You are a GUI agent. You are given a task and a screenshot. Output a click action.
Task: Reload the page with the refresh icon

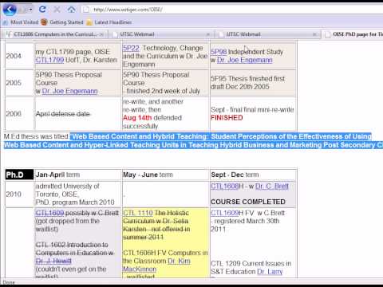[42, 10]
